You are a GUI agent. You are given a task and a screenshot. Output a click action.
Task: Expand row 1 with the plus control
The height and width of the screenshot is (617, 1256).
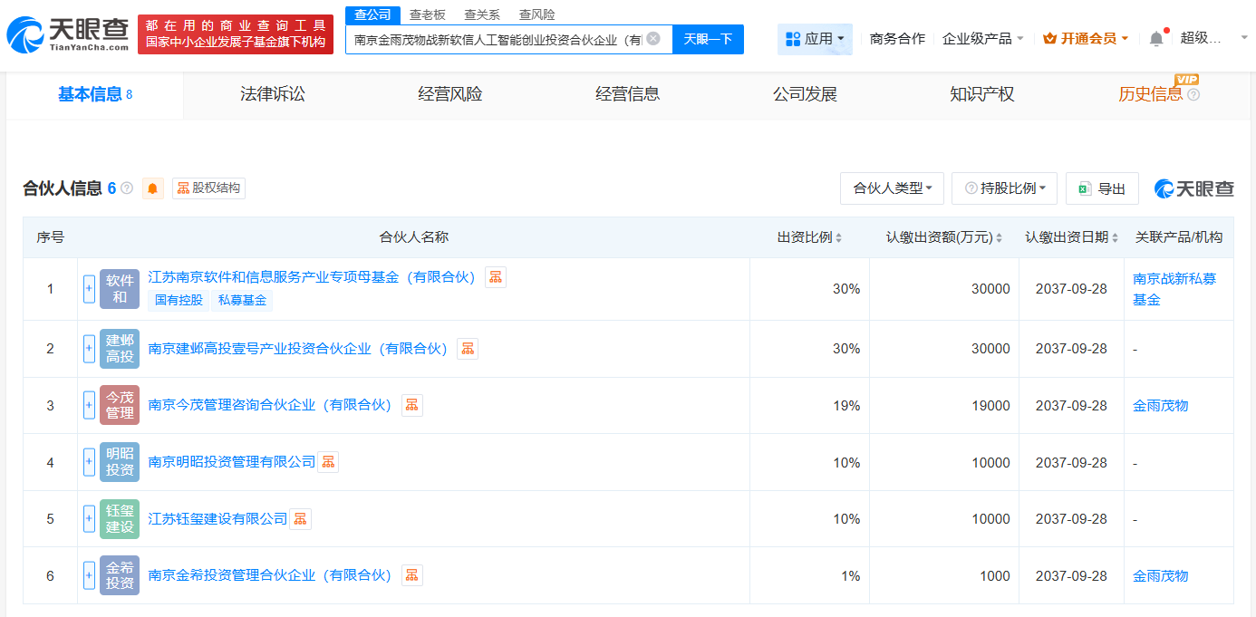(88, 288)
